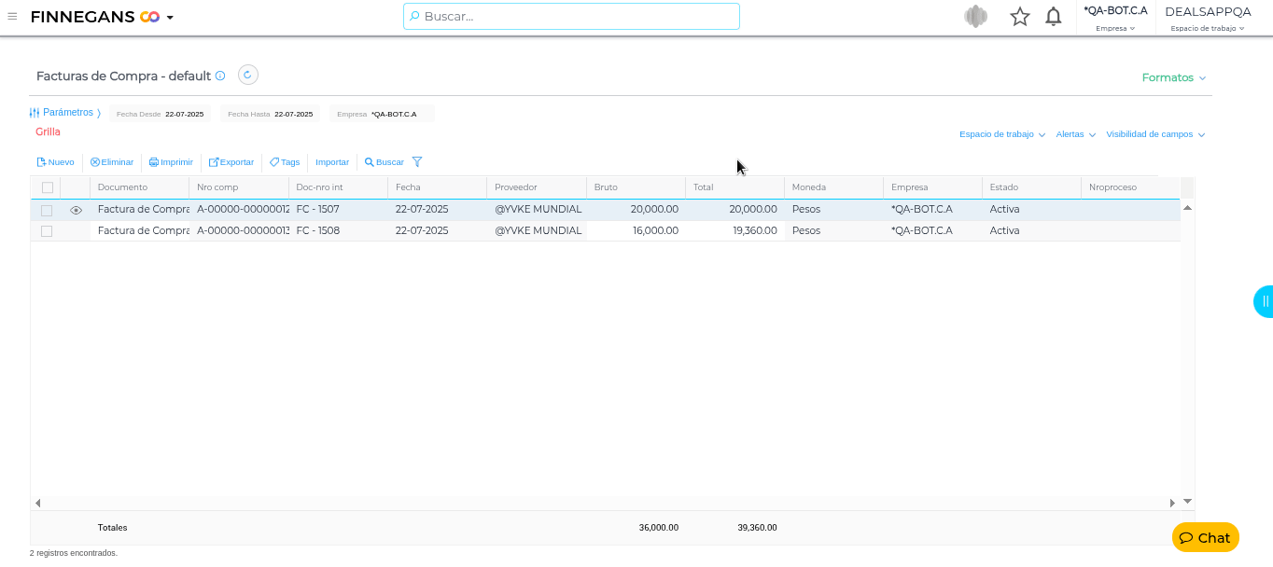Open the grid filter funnel icon
The height and width of the screenshot is (567, 1273).
(x=417, y=162)
